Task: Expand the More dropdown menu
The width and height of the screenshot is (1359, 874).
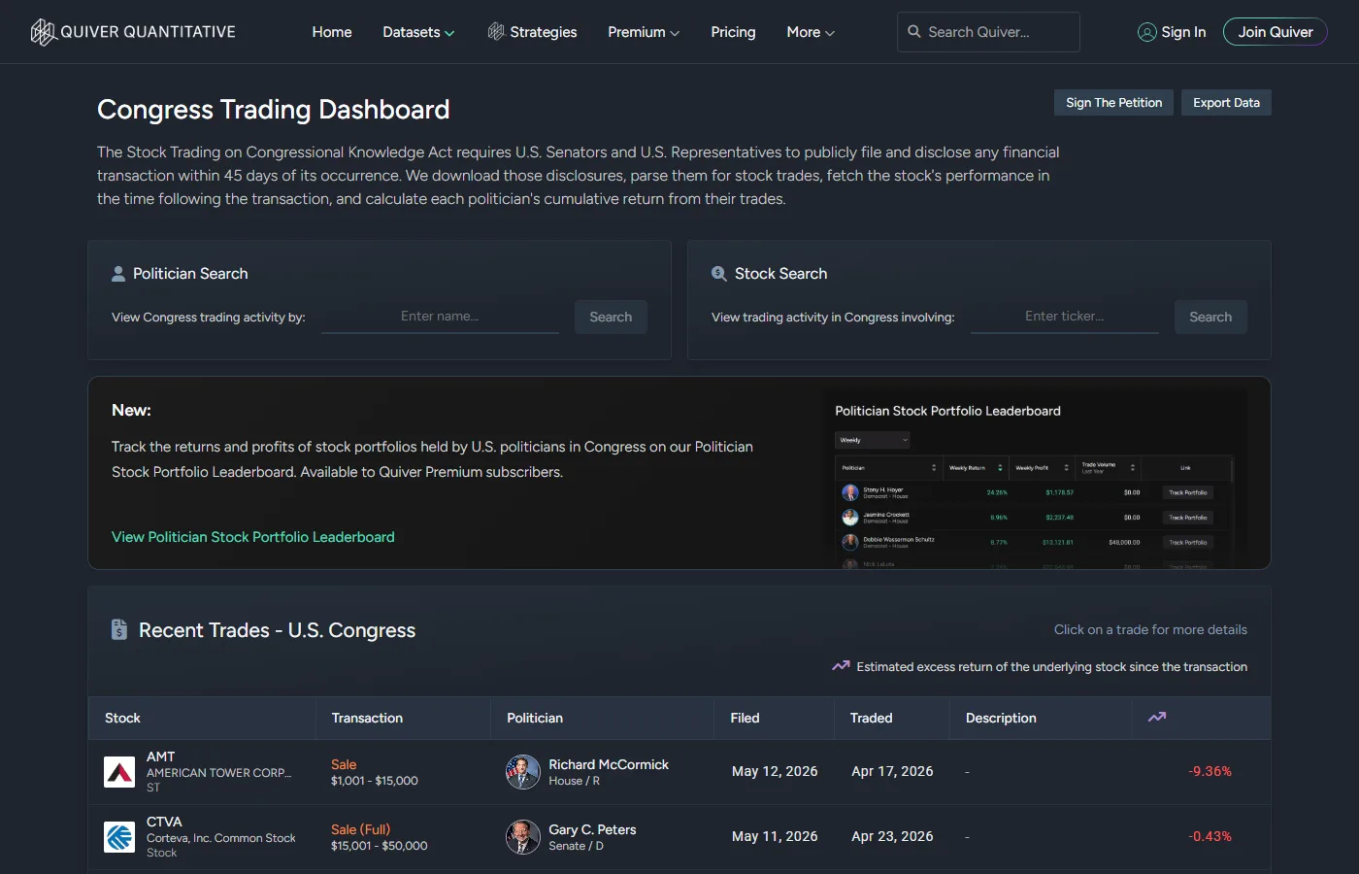Action: point(811,32)
